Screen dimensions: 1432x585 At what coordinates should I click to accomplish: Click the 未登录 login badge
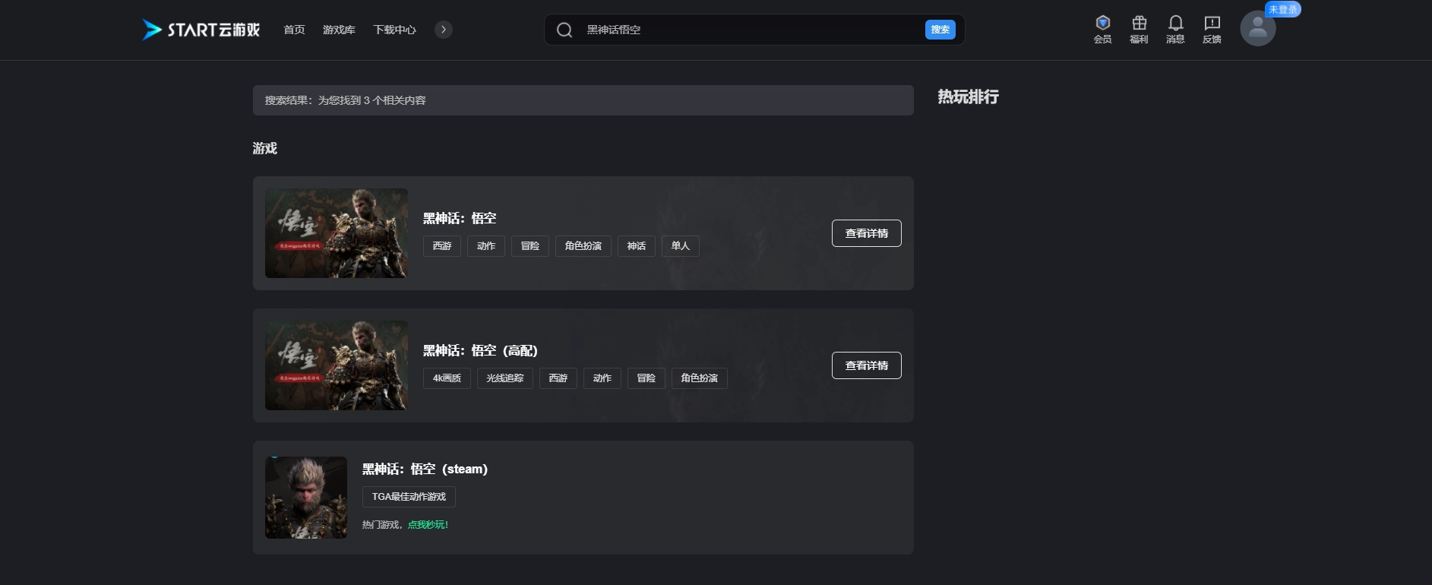pos(1282,9)
